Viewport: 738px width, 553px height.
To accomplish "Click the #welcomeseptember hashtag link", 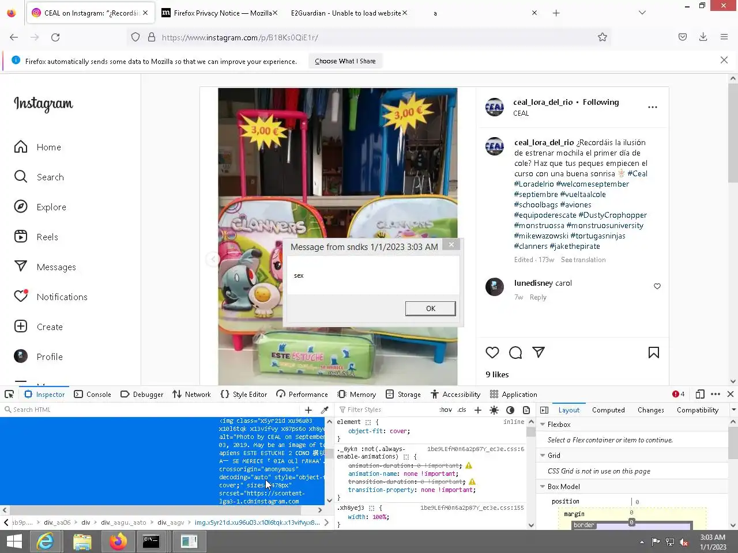I will (x=593, y=184).
